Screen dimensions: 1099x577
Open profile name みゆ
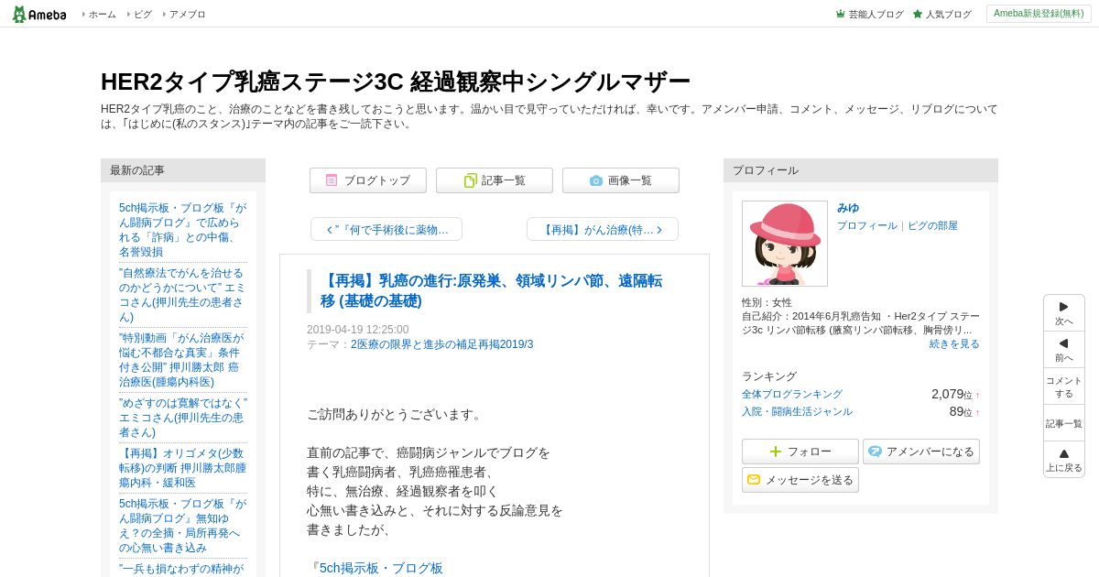(848, 208)
